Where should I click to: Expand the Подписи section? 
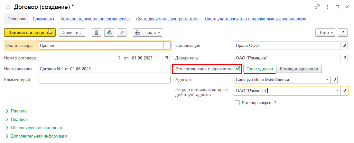click(19, 119)
